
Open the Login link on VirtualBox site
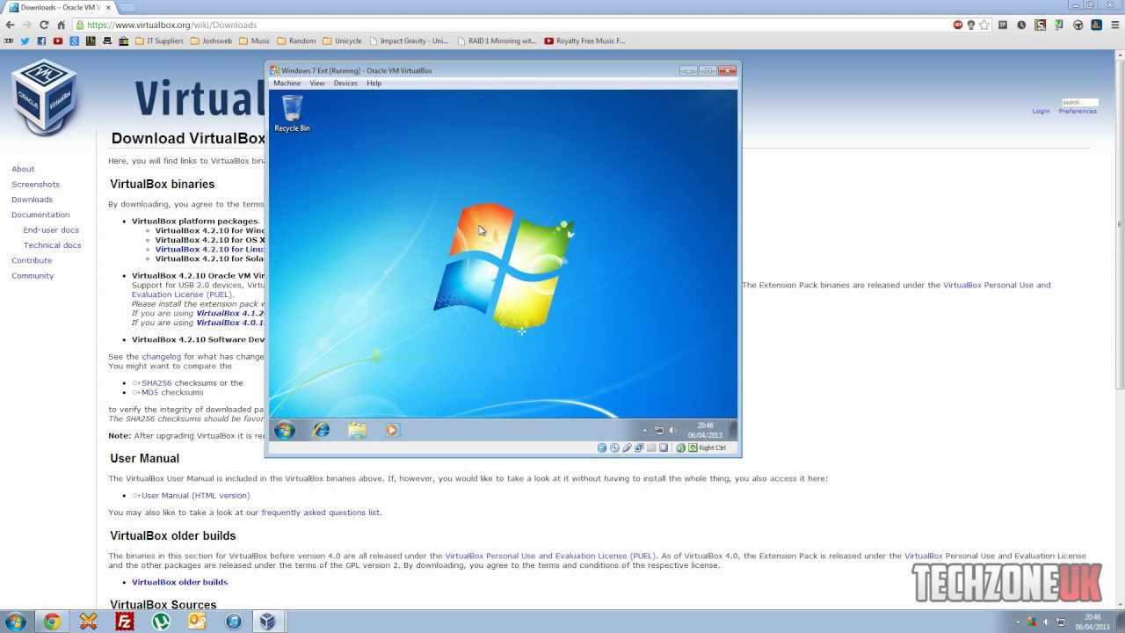1041,112
